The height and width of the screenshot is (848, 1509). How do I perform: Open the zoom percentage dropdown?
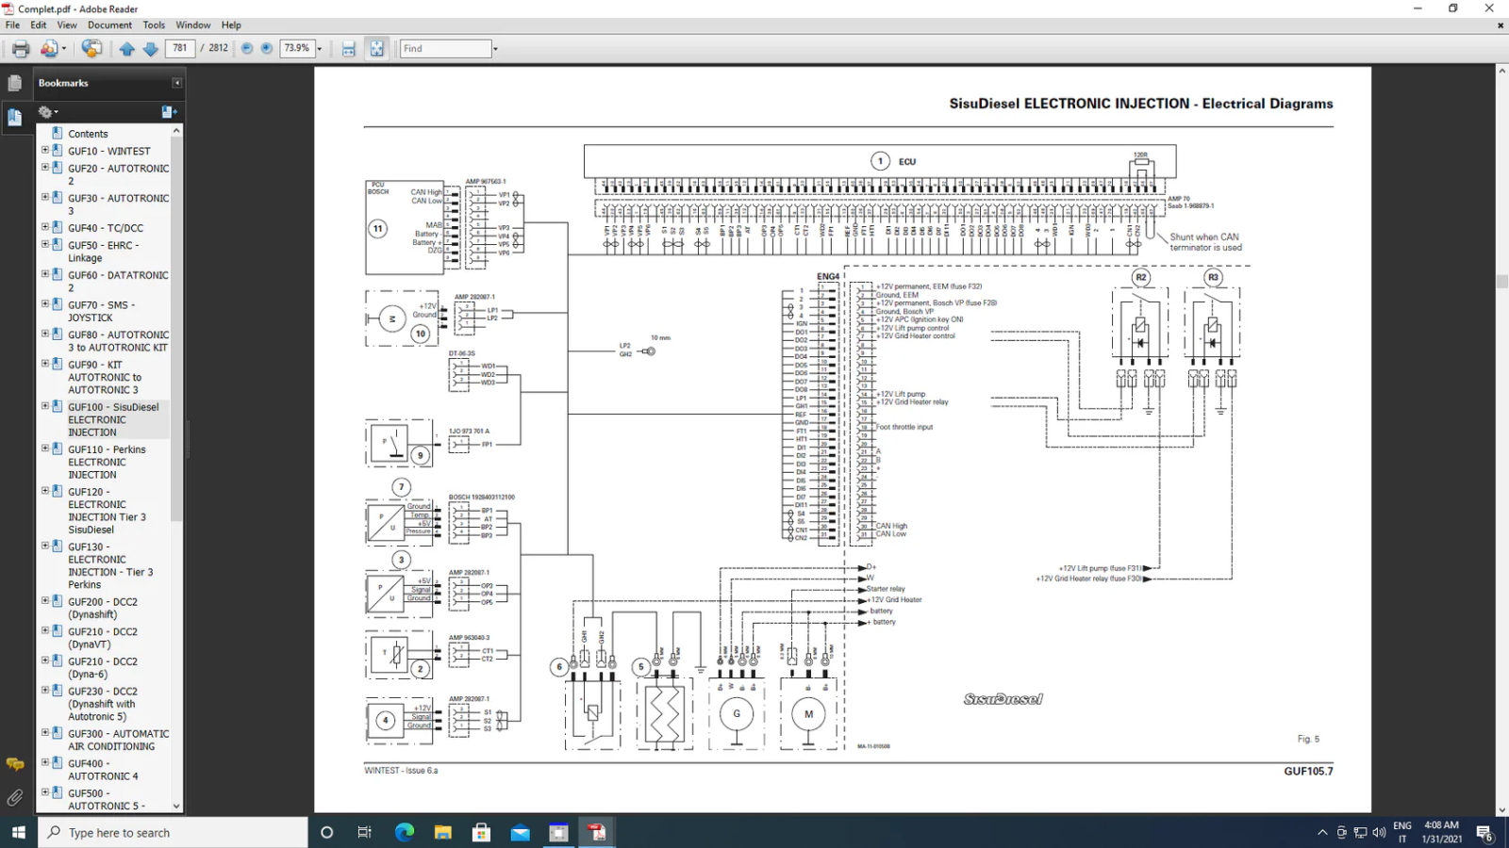click(x=320, y=49)
